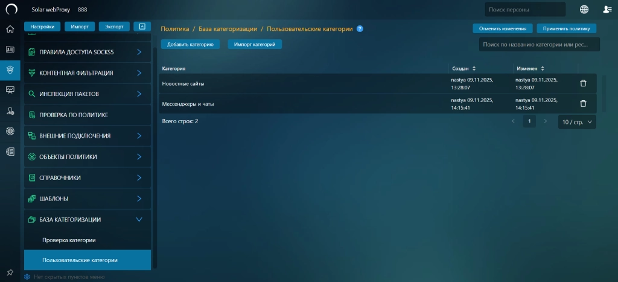Open the user account icon at top right
Screen dimensions: 618x282
pos(607,9)
